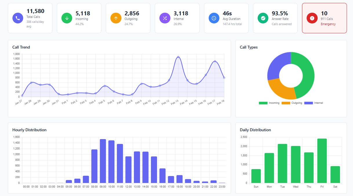Select the Fri bar in Daily Distribution
Image resolution: width=353 pixels, height=196 pixels.
point(322,161)
